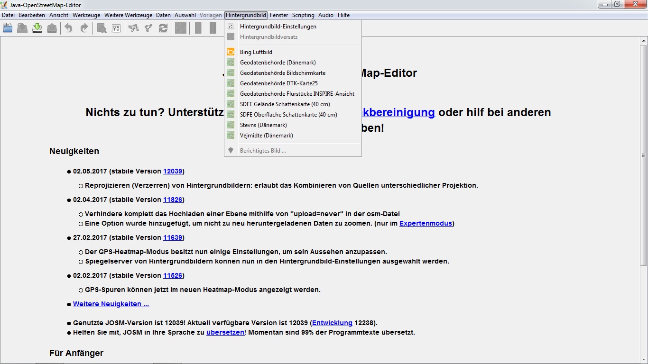Open Hintergrundbild-Einstellungen menu entry
This screenshot has height=364, width=648.
coord(278,27)
